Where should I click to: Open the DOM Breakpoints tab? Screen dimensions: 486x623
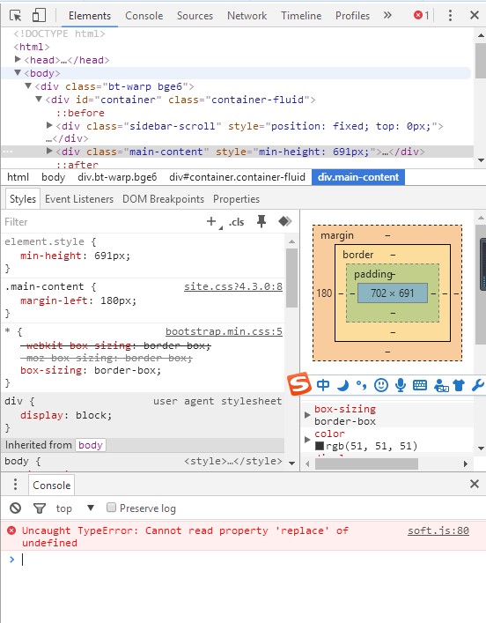163,198
